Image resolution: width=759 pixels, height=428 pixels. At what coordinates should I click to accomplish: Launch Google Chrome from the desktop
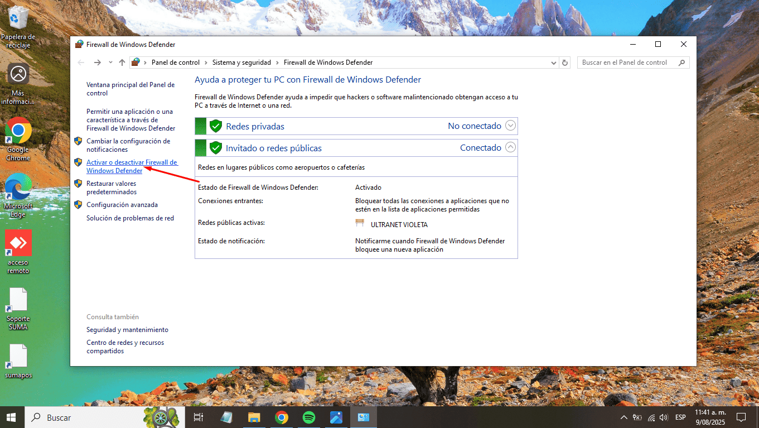[x=18, y=140]
